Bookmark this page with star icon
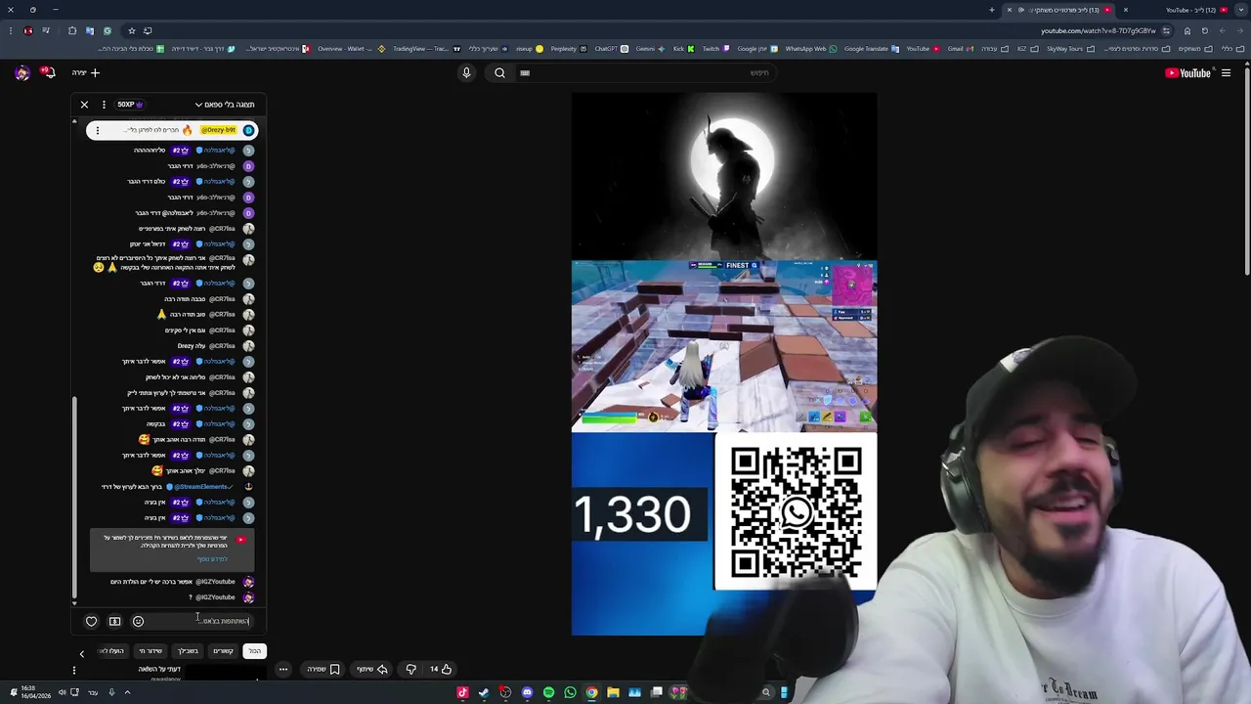This screenshot has width=1251, height=704. pyautogui.click(x=131, y=30)
